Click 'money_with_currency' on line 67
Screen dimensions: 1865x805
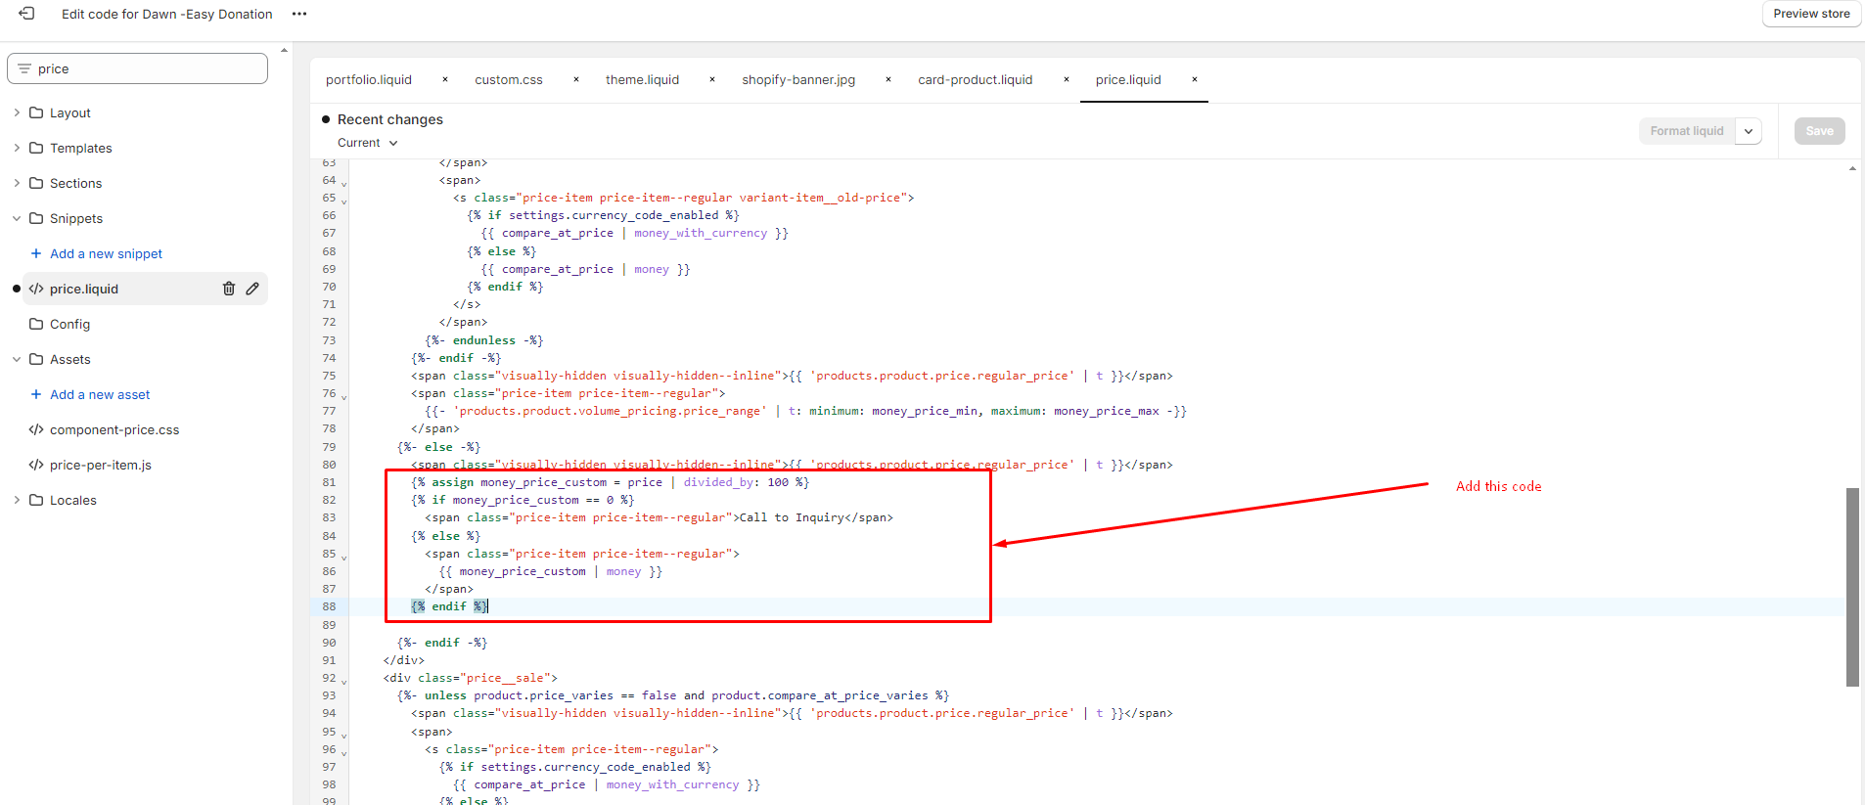click(701, 233)
